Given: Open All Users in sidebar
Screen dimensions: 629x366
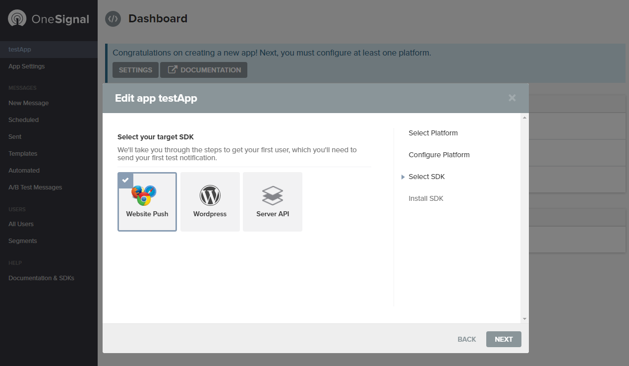Looking at the screenshot, I should point(21,224).
